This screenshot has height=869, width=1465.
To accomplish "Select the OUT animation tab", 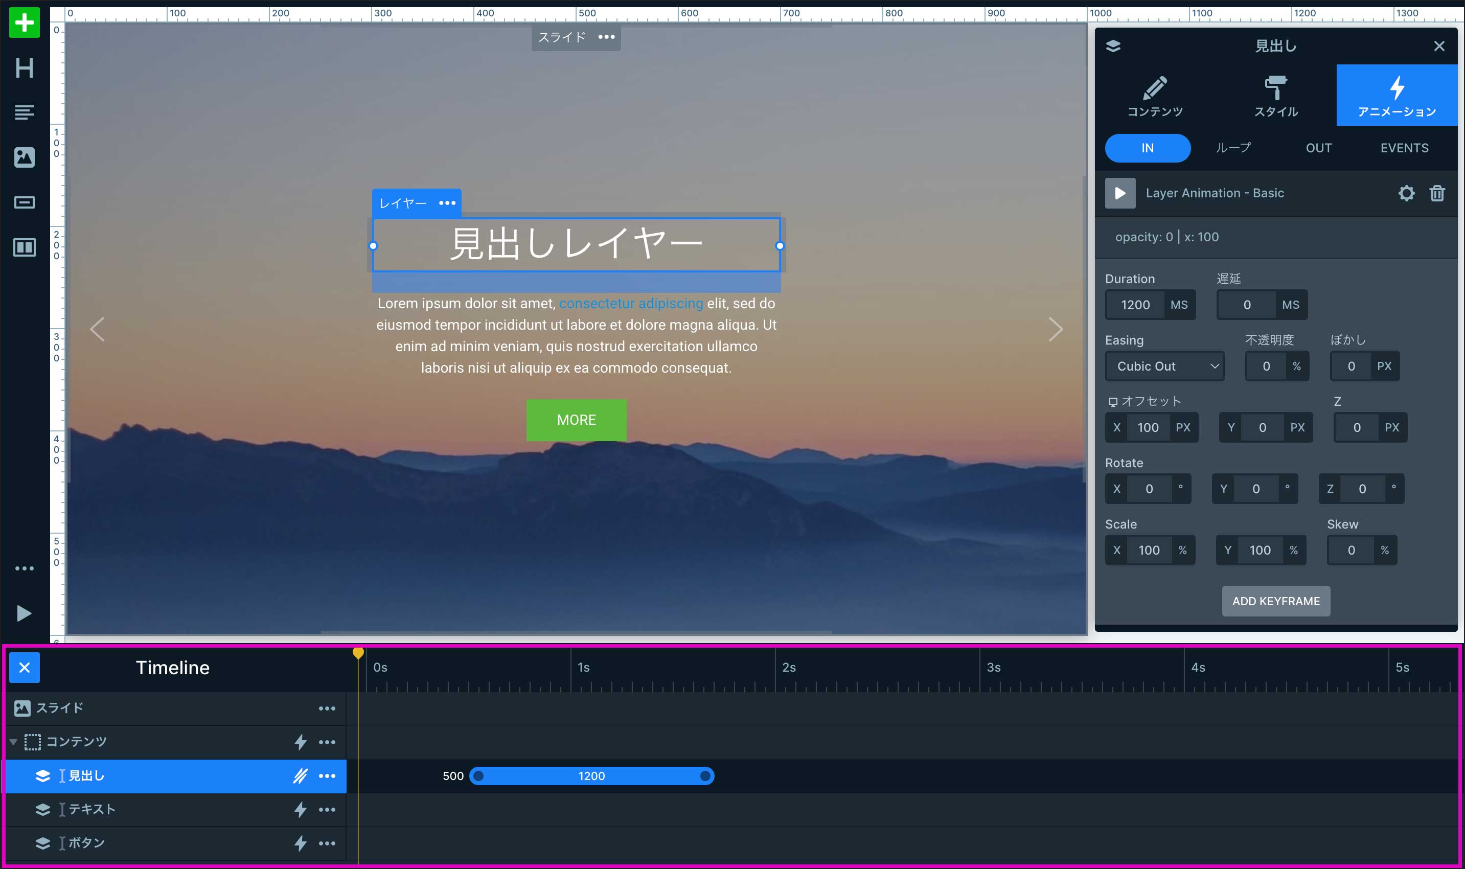I will click(x=1318, y=148).
